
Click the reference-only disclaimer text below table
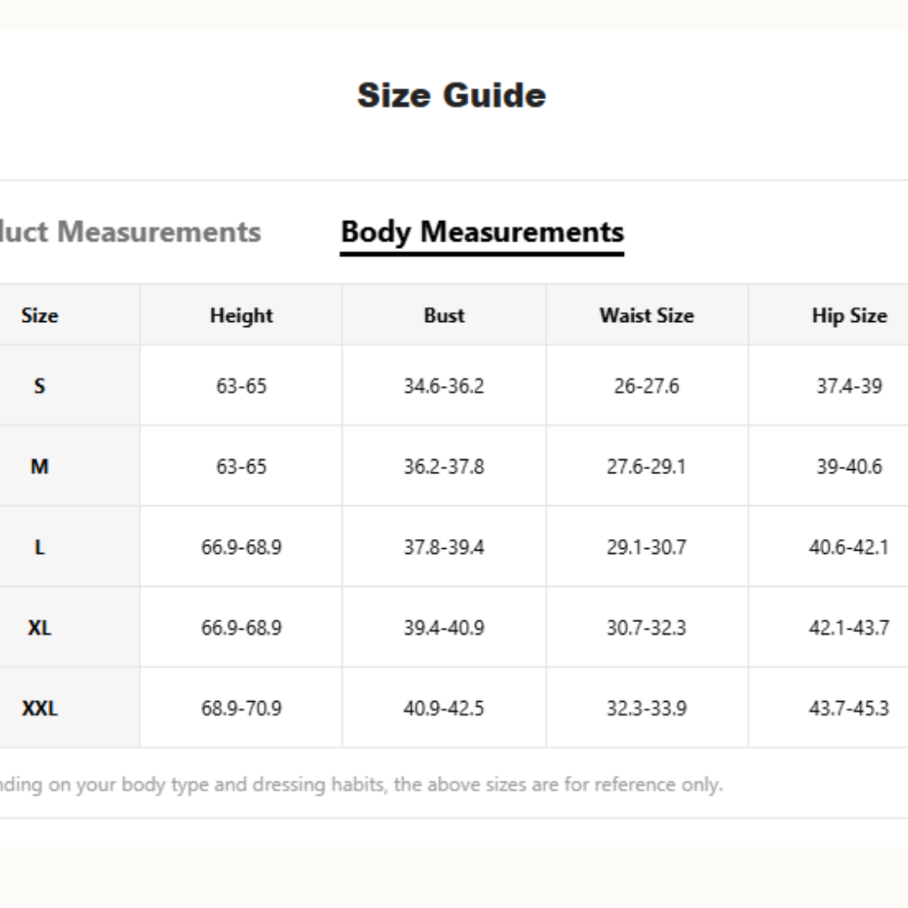(x=362, y=784)
